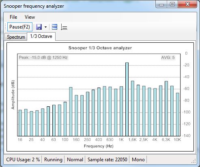Switch to the Spectrum tab

coord(16,37)
